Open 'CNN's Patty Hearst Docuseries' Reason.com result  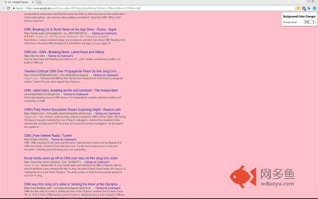(73, 109)
